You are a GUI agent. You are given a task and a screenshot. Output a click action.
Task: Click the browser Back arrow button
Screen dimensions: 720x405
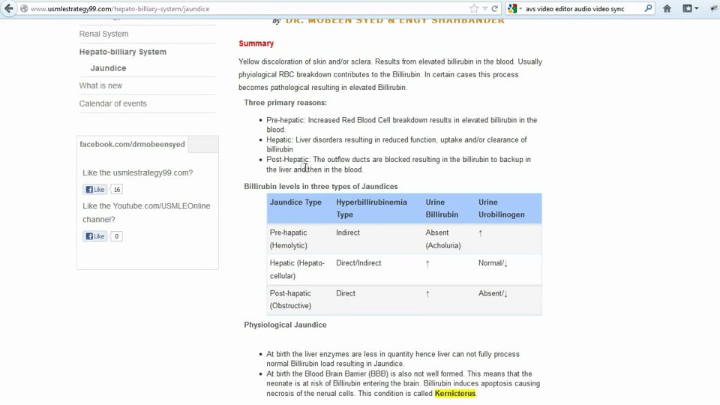pos(9,8)
